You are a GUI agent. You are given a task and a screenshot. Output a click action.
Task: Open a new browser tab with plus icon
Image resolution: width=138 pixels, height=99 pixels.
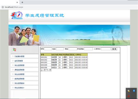coord(22,2)
